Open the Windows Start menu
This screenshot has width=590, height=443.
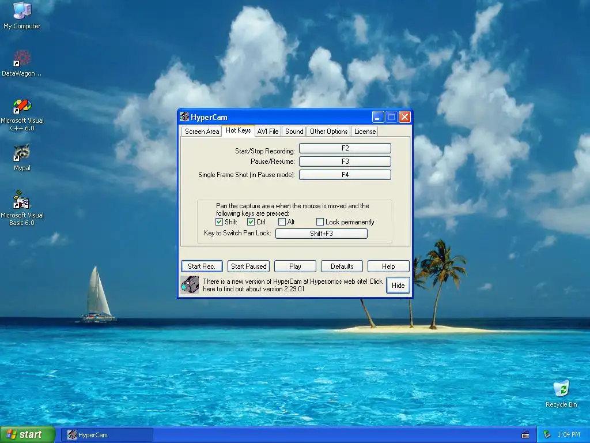[28, 435]
